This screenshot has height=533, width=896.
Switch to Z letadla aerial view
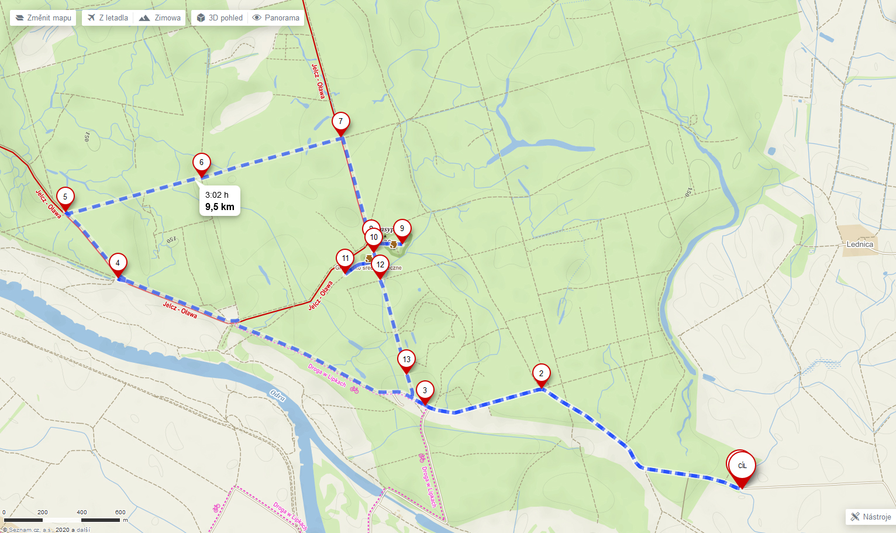pyautogui.click(x=108, y=18)
